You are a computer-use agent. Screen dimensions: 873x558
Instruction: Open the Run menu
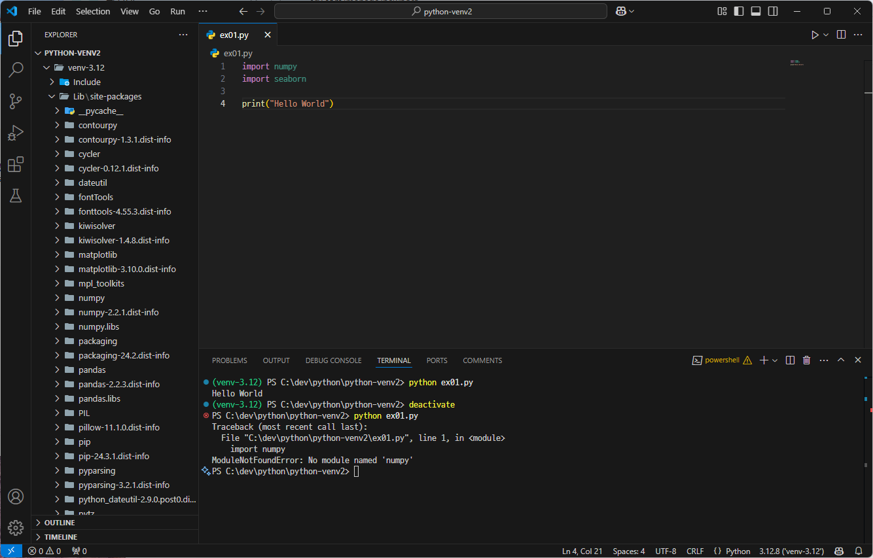click(177, 11)
